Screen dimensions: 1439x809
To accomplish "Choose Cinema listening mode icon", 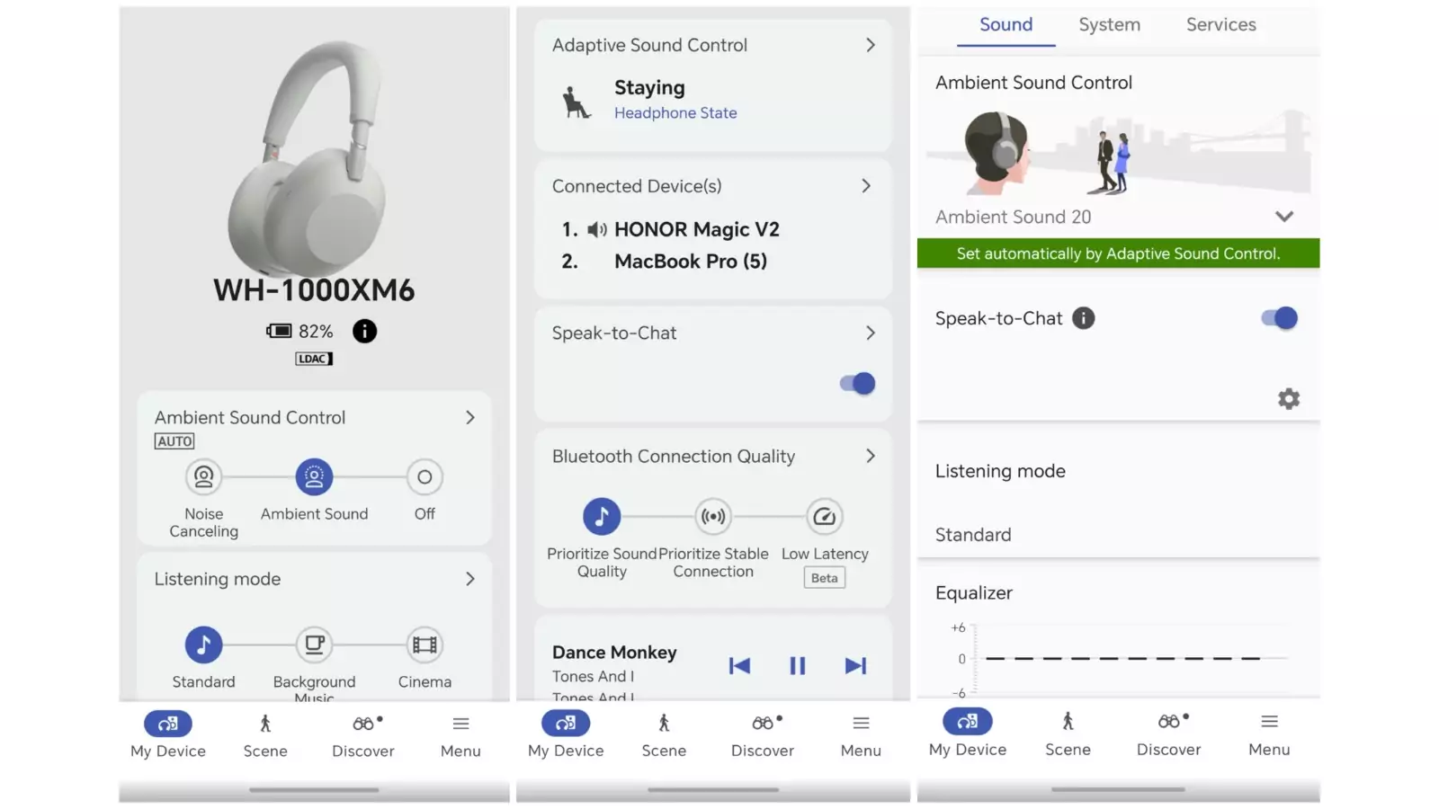I will (425, 645).
